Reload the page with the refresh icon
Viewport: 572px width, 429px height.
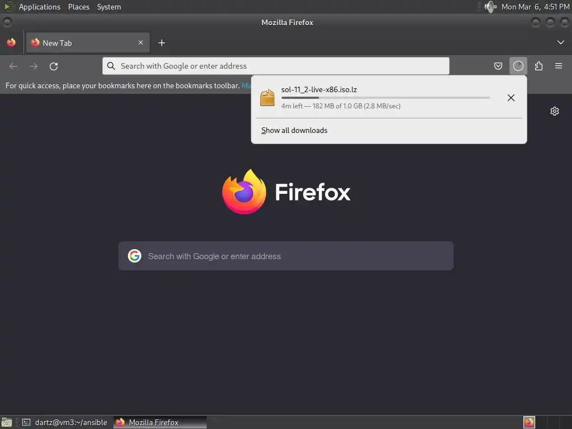coord(54,66)
